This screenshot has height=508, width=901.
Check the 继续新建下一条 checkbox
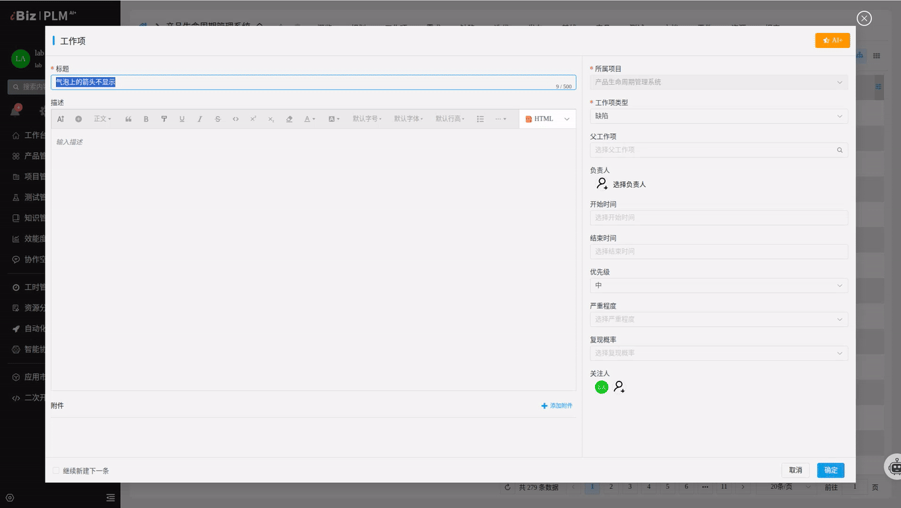pos(56,470)
